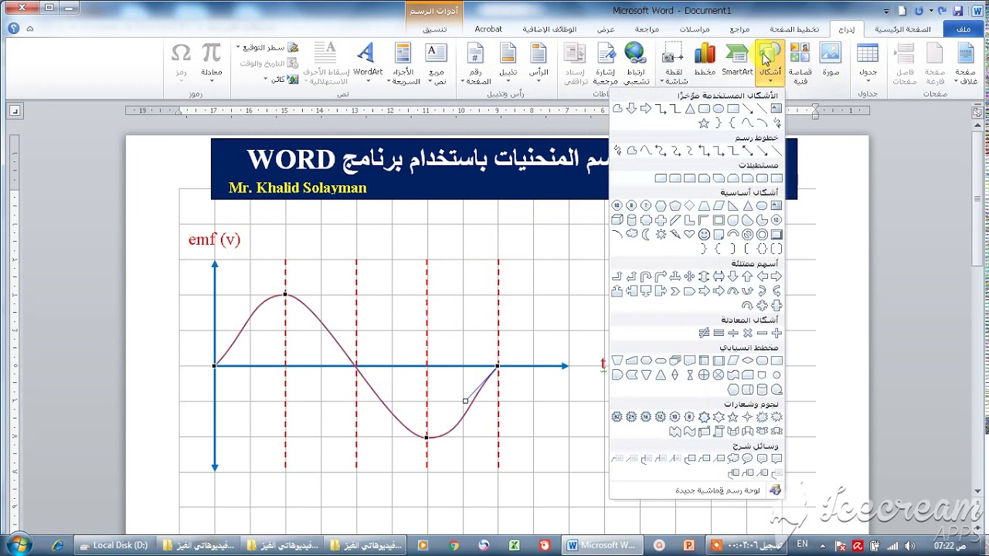Screen dimensions: 989x556
Task: Switch to the Home (الصفحة الرئيسية) tab
Action: (x=902, y=29)
